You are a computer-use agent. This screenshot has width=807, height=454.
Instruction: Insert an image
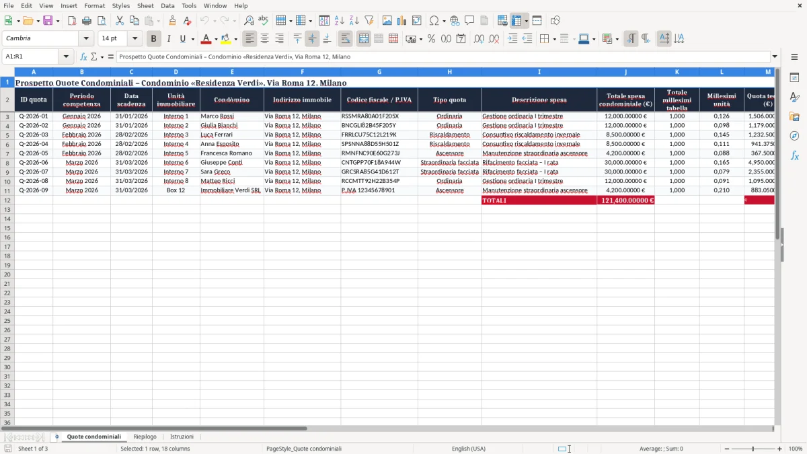387,21
